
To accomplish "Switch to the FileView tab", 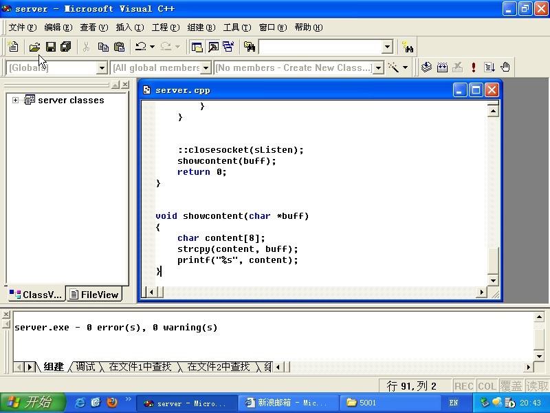I will pyautogui.click(x=94, y=295).
